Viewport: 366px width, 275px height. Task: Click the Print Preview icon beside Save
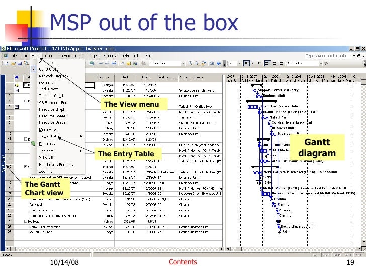(26, 63)
